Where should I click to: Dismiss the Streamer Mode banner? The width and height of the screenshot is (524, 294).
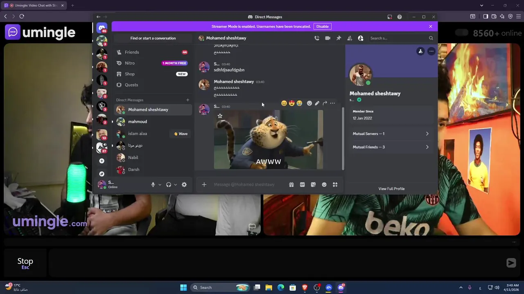pyautogui.click(x=431, y=27)
